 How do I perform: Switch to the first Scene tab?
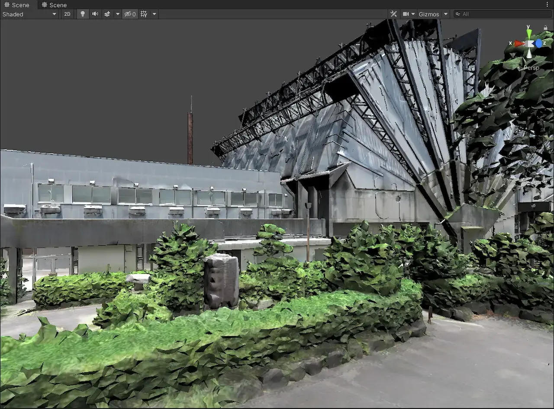(17, 5)
